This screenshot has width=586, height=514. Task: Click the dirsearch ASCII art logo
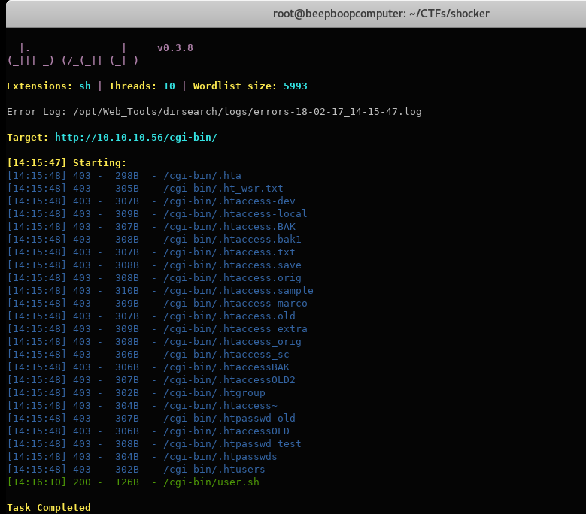72,54
